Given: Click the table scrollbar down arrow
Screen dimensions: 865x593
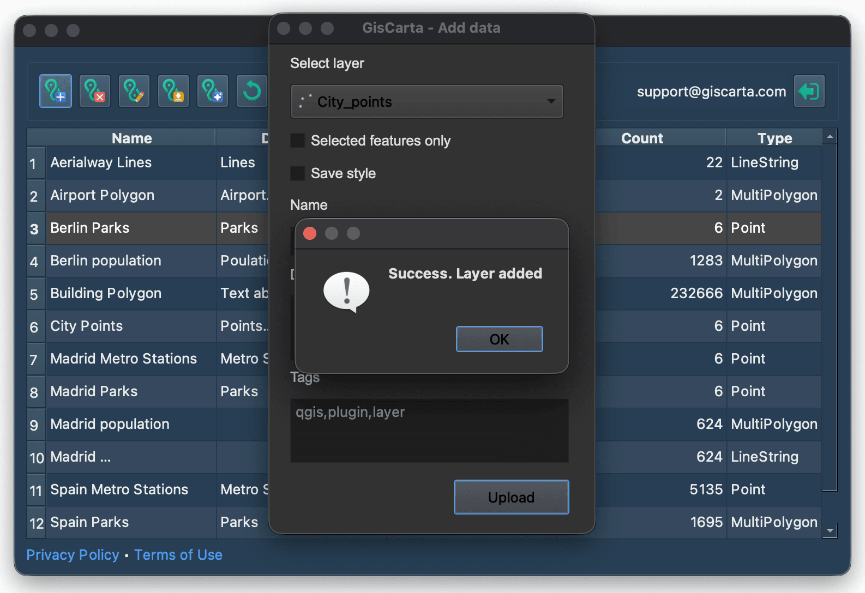Looking at the screenshot, I should pos(830,530).
